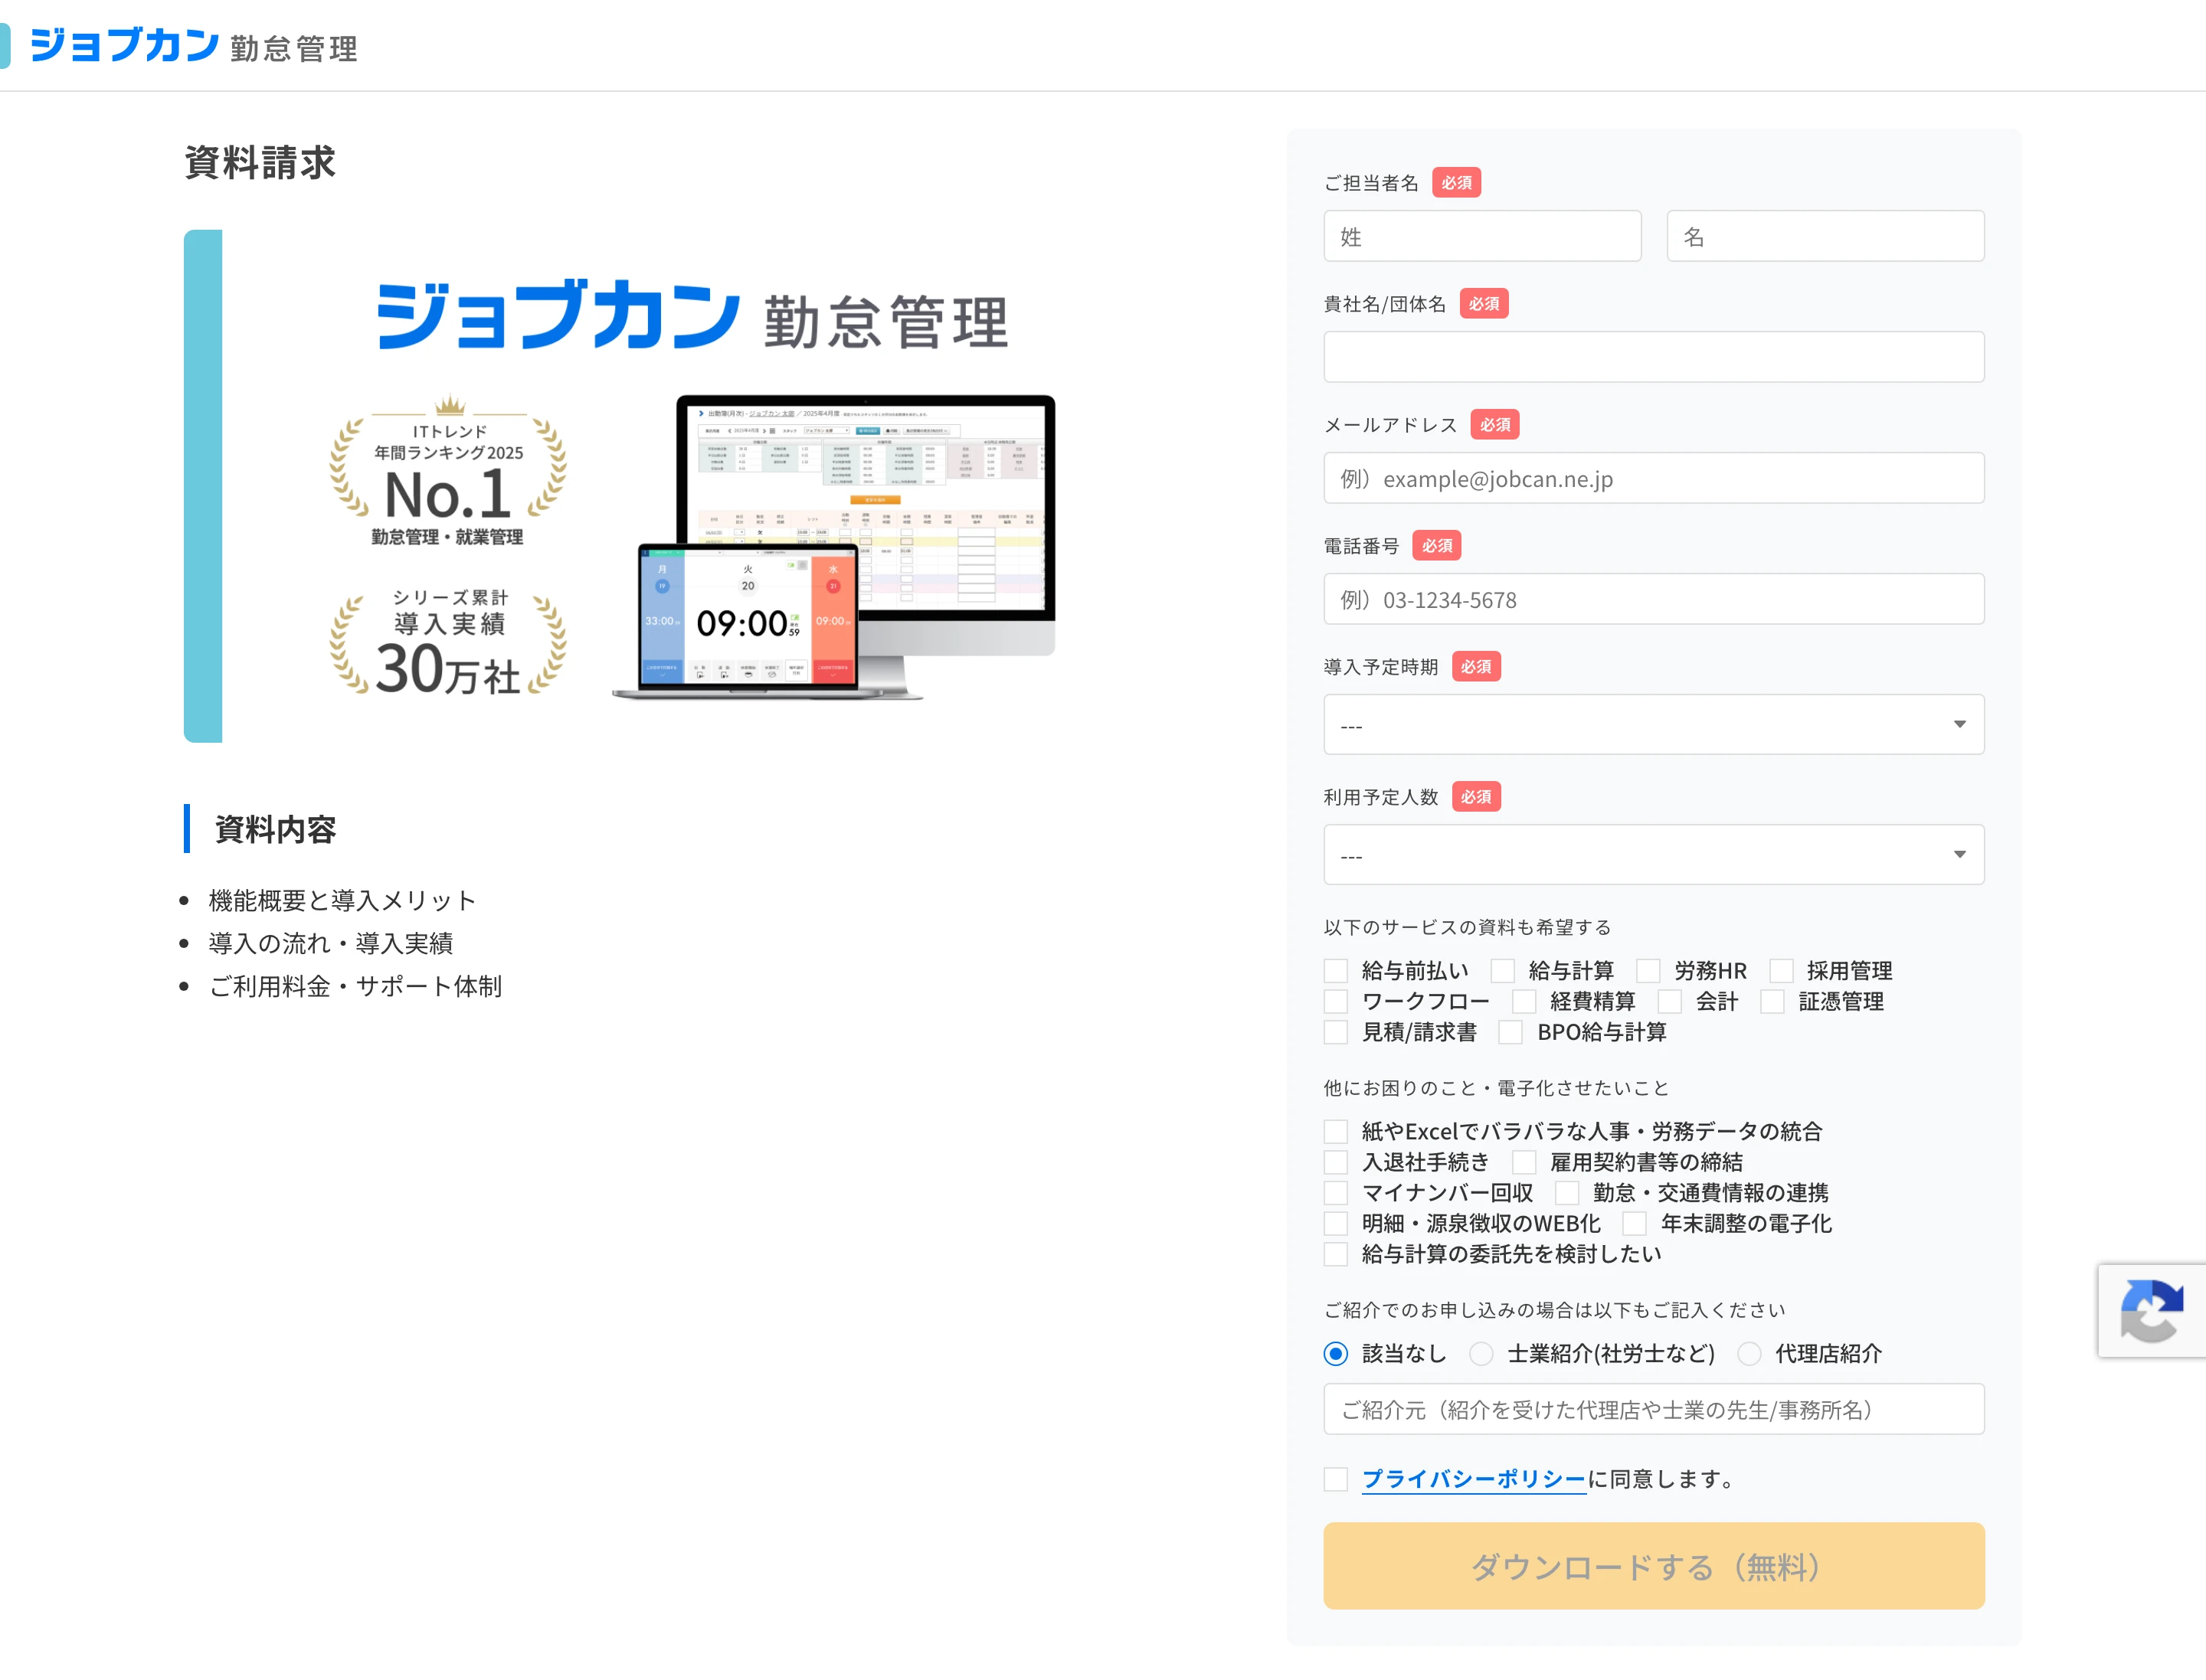Check the 経費精算 checkbox
2206x1680 pixels.
[x=1524, y=1002]
